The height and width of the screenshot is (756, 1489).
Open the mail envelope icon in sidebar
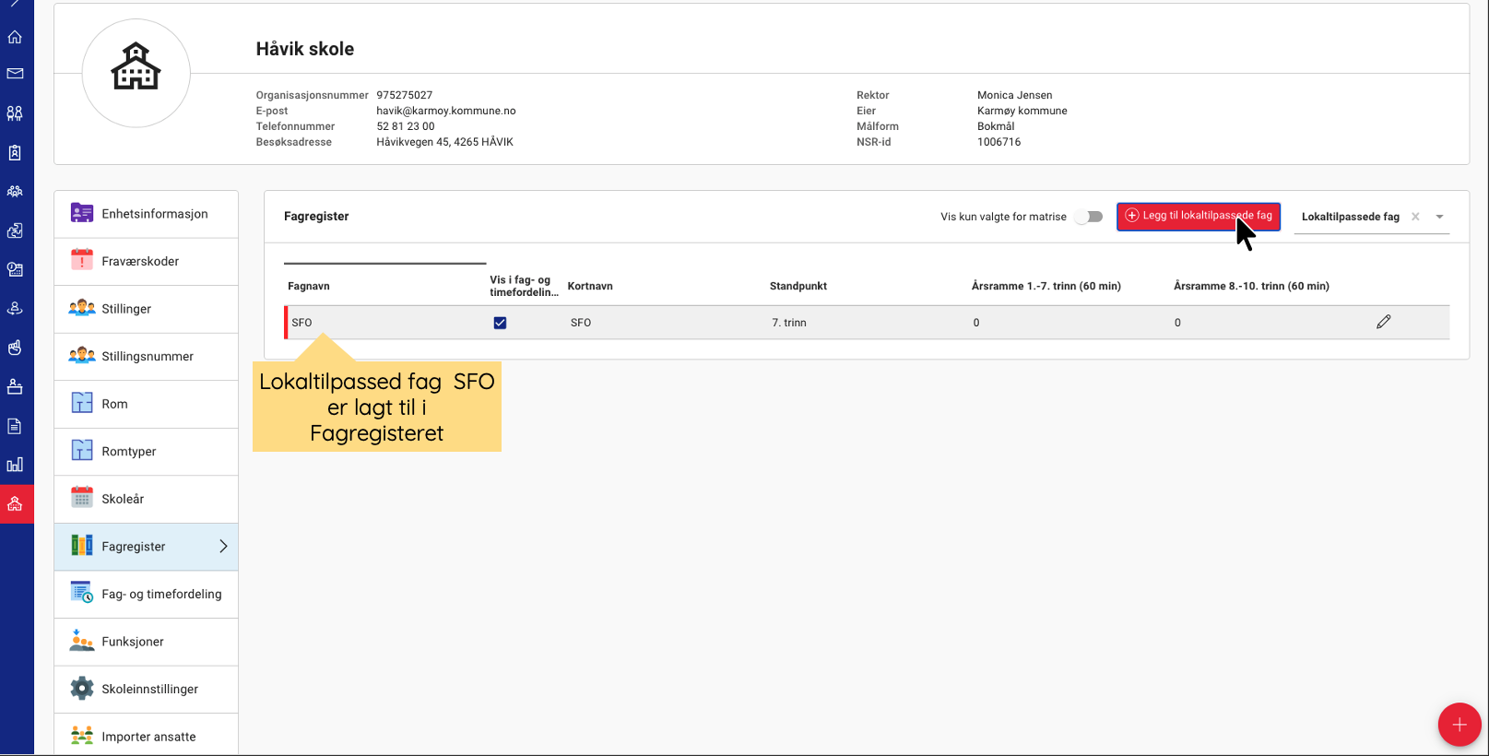(x=15, y=74)
